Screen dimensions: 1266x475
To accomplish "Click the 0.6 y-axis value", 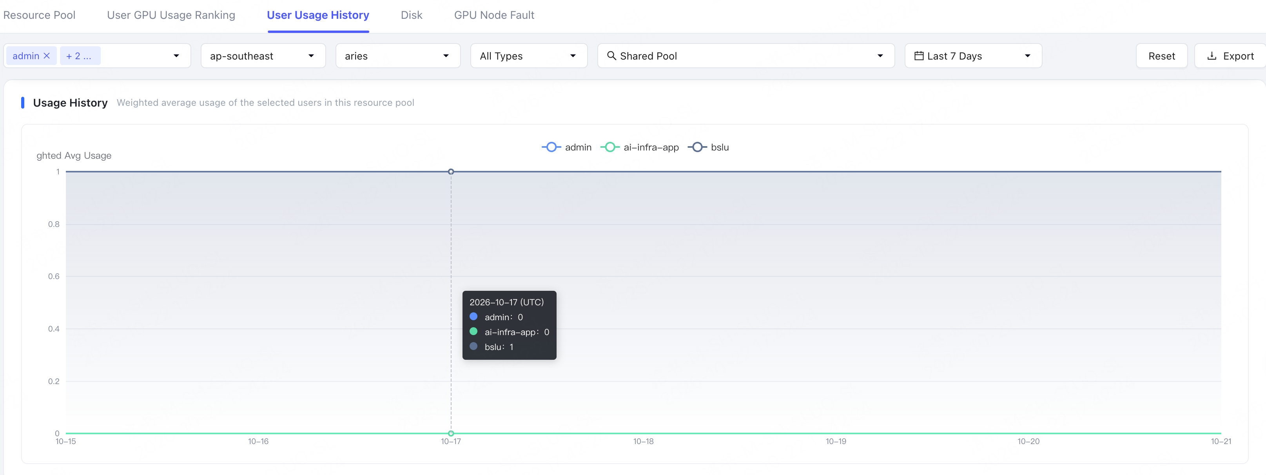I will [x=54, y=277].
